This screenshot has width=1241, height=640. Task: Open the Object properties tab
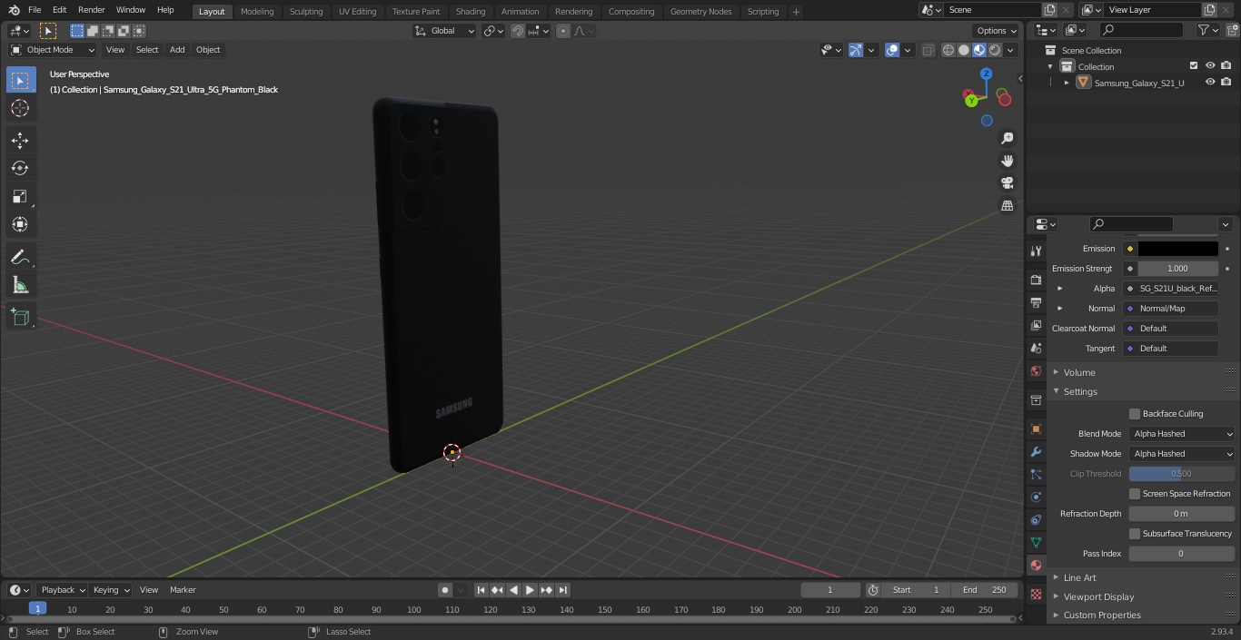pos(1036,428)
